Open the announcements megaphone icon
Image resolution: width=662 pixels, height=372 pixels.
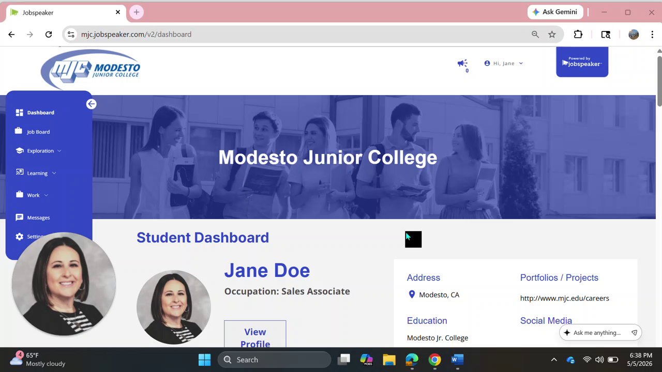(462, 63)
